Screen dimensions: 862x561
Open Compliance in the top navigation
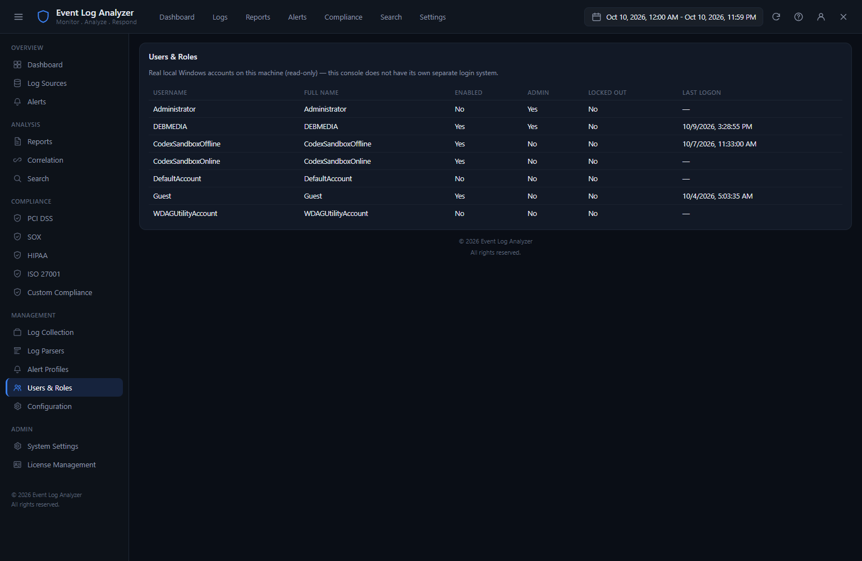pos(343,17)
